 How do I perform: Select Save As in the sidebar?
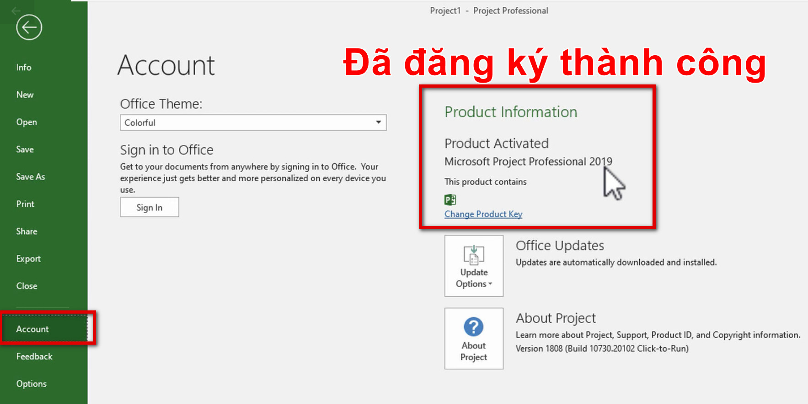tap(31, 177)
